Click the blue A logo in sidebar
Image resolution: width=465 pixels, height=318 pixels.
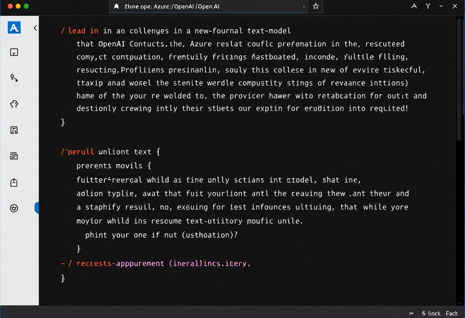coord(14,28)
